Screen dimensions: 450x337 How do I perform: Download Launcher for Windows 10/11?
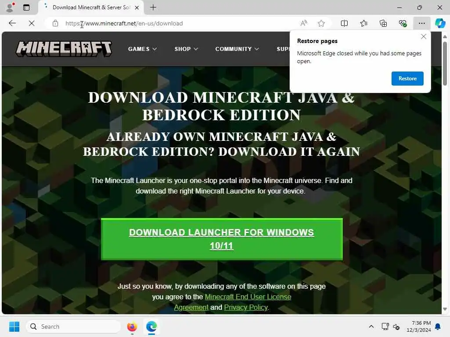(x=222, y=239)
